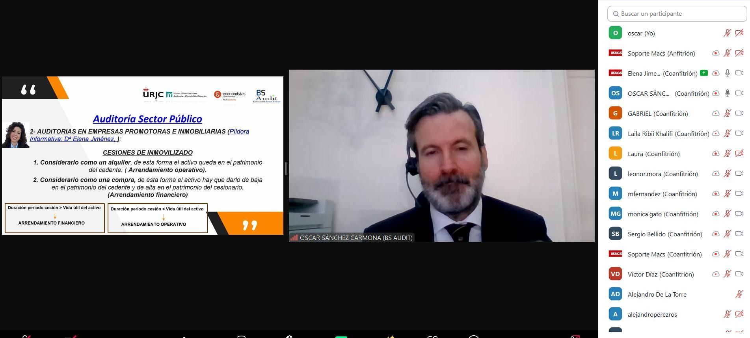Click the camera-off icon for oscar (Yo)
Screen dimensions: 750x338
coord(739,33)
